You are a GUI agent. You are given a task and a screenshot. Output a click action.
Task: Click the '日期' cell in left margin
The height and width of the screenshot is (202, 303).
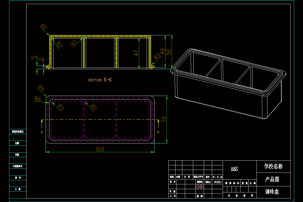tap(18, 189)
